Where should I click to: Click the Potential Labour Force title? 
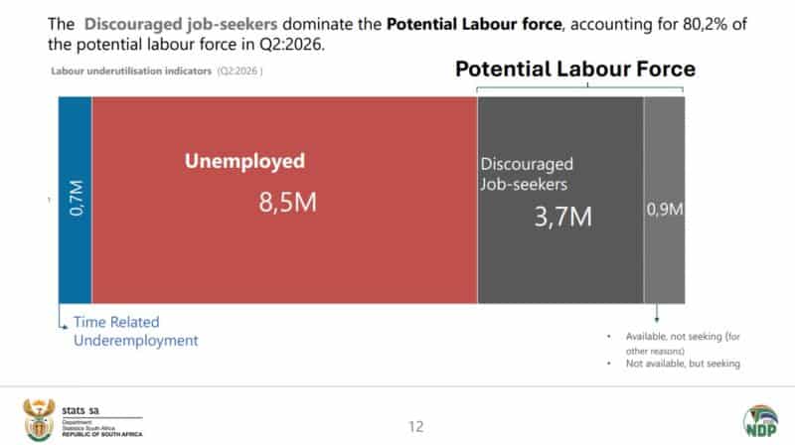point(575,69)
